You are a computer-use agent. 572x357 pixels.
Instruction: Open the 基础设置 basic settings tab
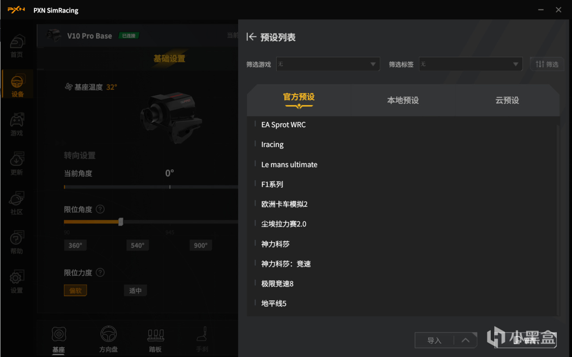point(169,59)
